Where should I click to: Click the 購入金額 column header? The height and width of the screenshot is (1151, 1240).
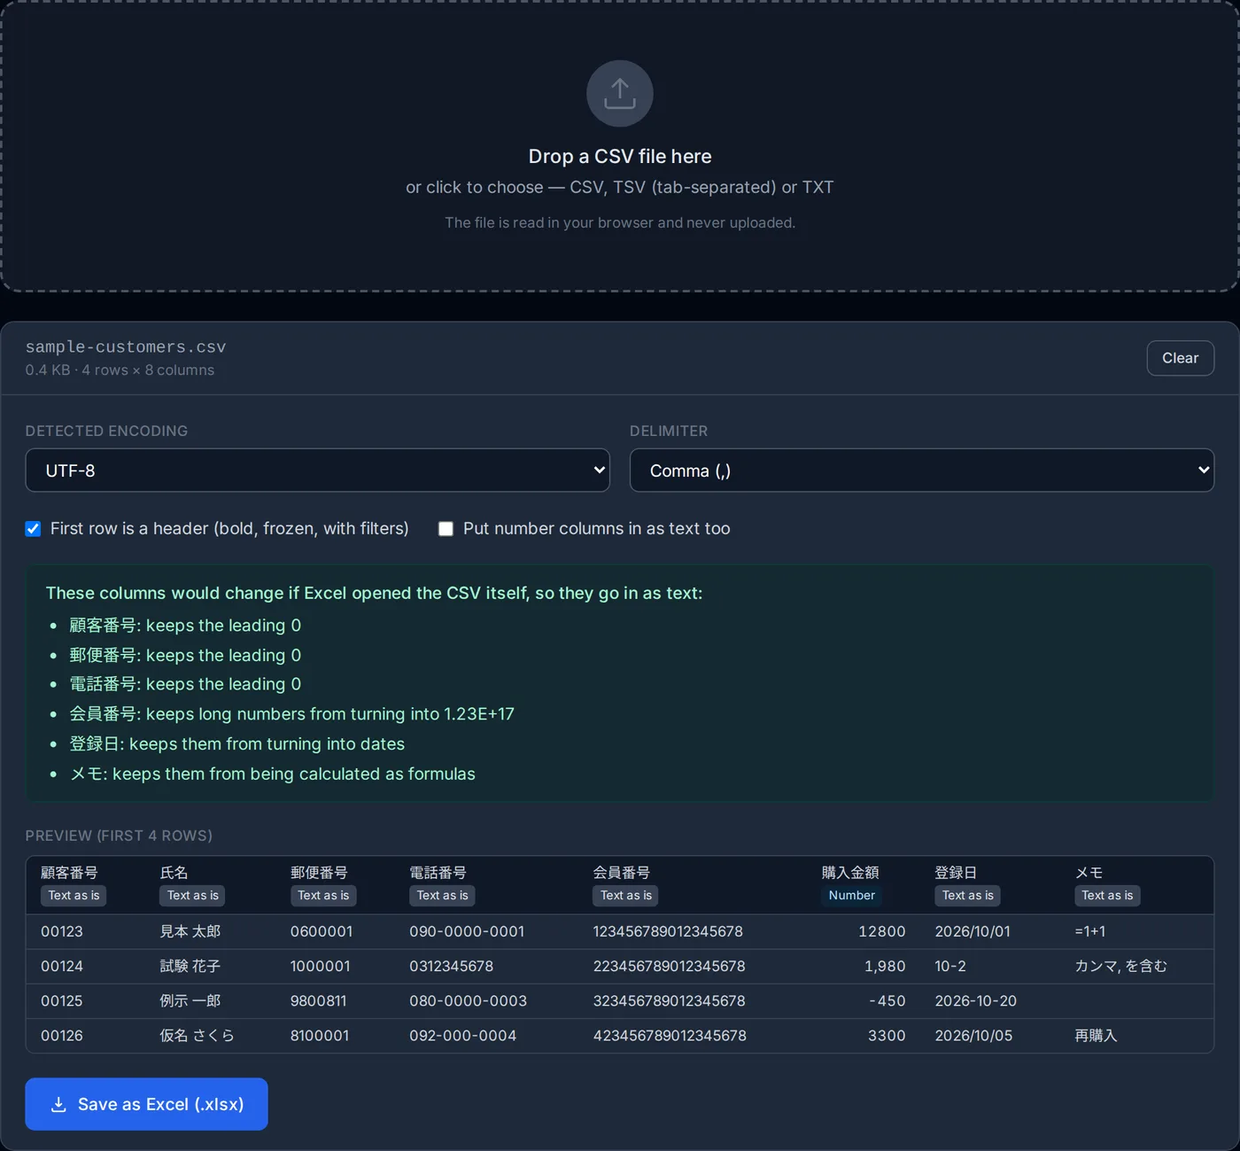pyautogui.click(x=850, y=873)
